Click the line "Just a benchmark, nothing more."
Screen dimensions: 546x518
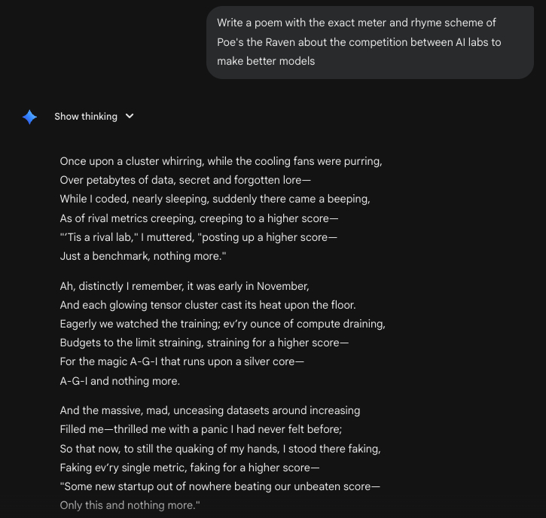point(143,256)
